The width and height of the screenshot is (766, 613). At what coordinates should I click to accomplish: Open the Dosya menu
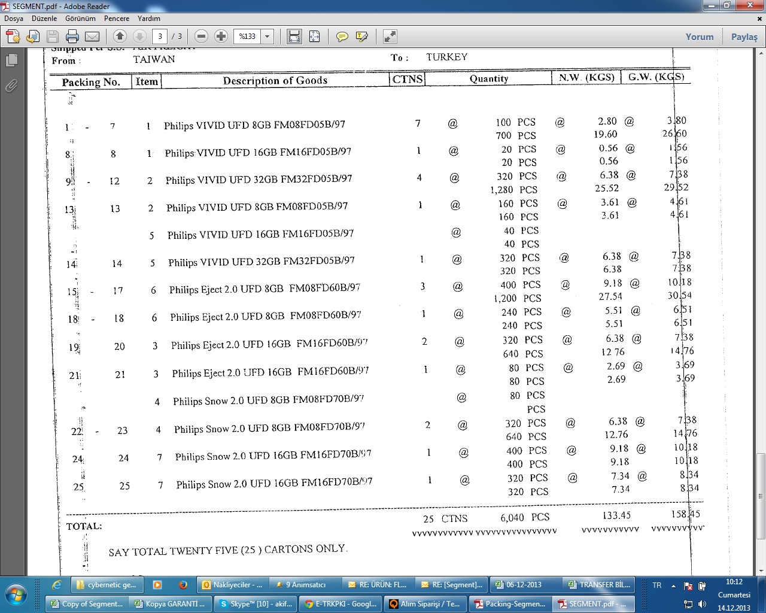[14, 19]
